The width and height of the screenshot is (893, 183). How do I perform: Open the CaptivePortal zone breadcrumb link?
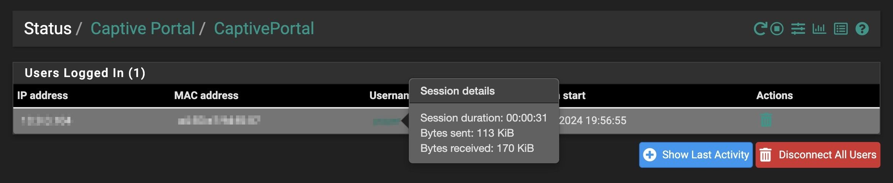tap(264, 29)
